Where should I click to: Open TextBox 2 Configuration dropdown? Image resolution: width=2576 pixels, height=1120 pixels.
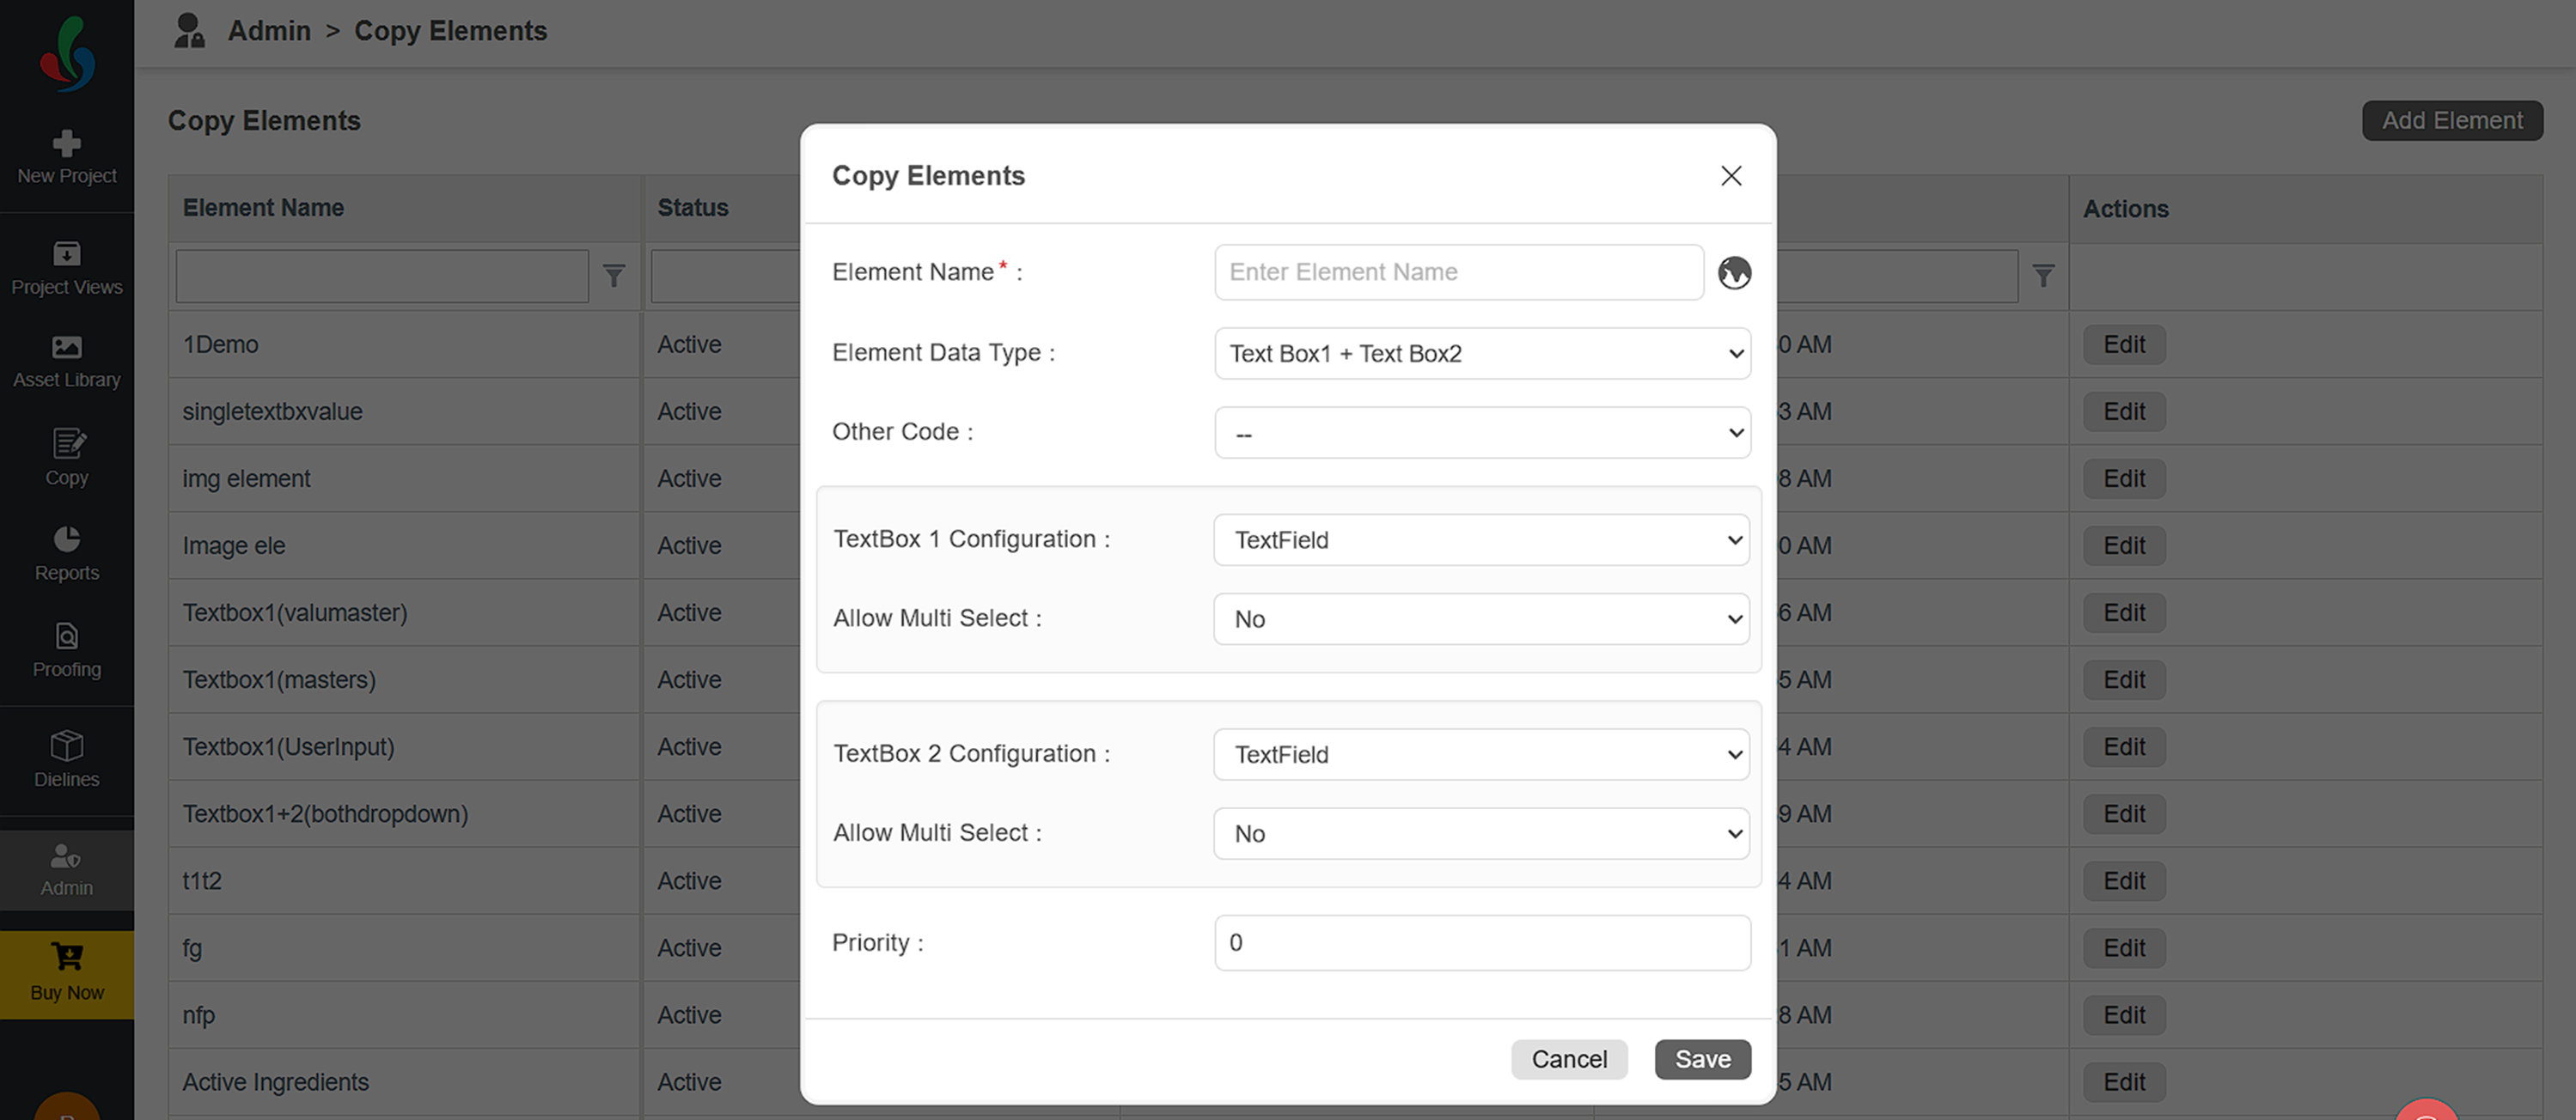[x=1481, y=754]
